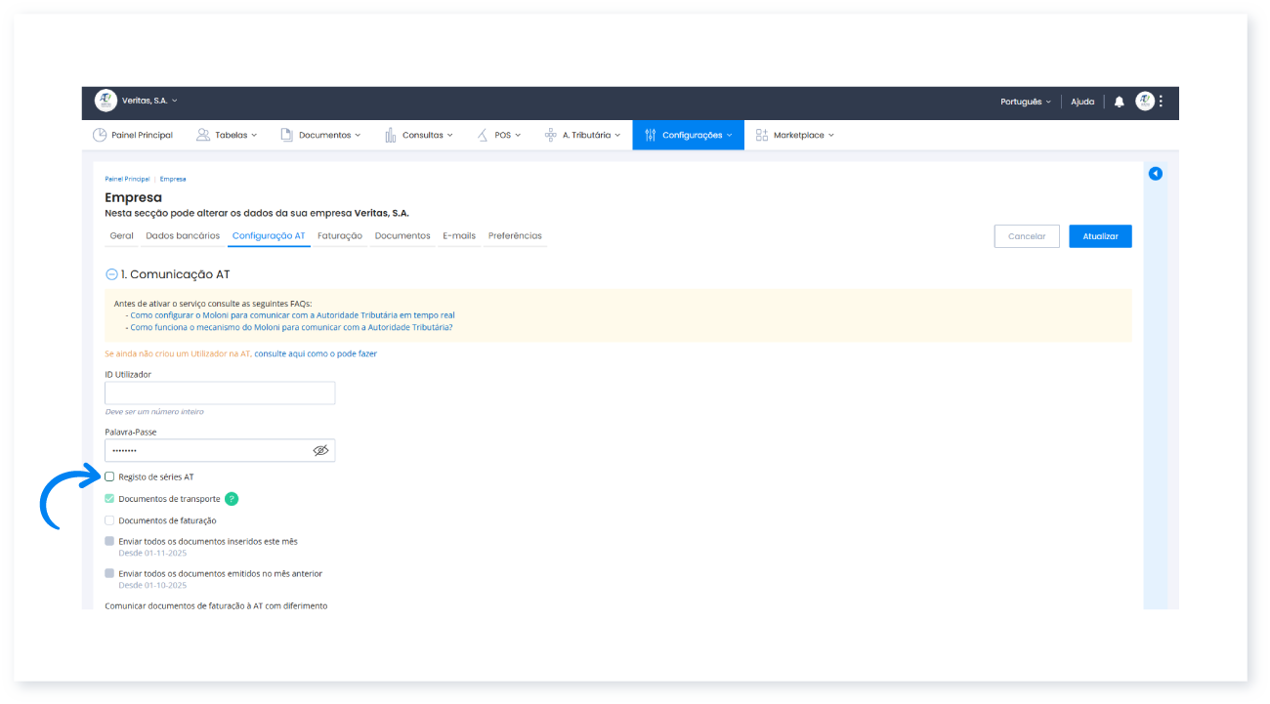Collapse the side panel arrow button

point(1156,174)
